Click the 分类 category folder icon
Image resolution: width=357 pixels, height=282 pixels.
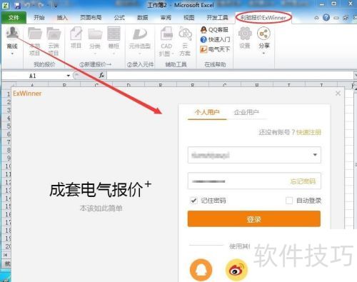tap(95, 34)
